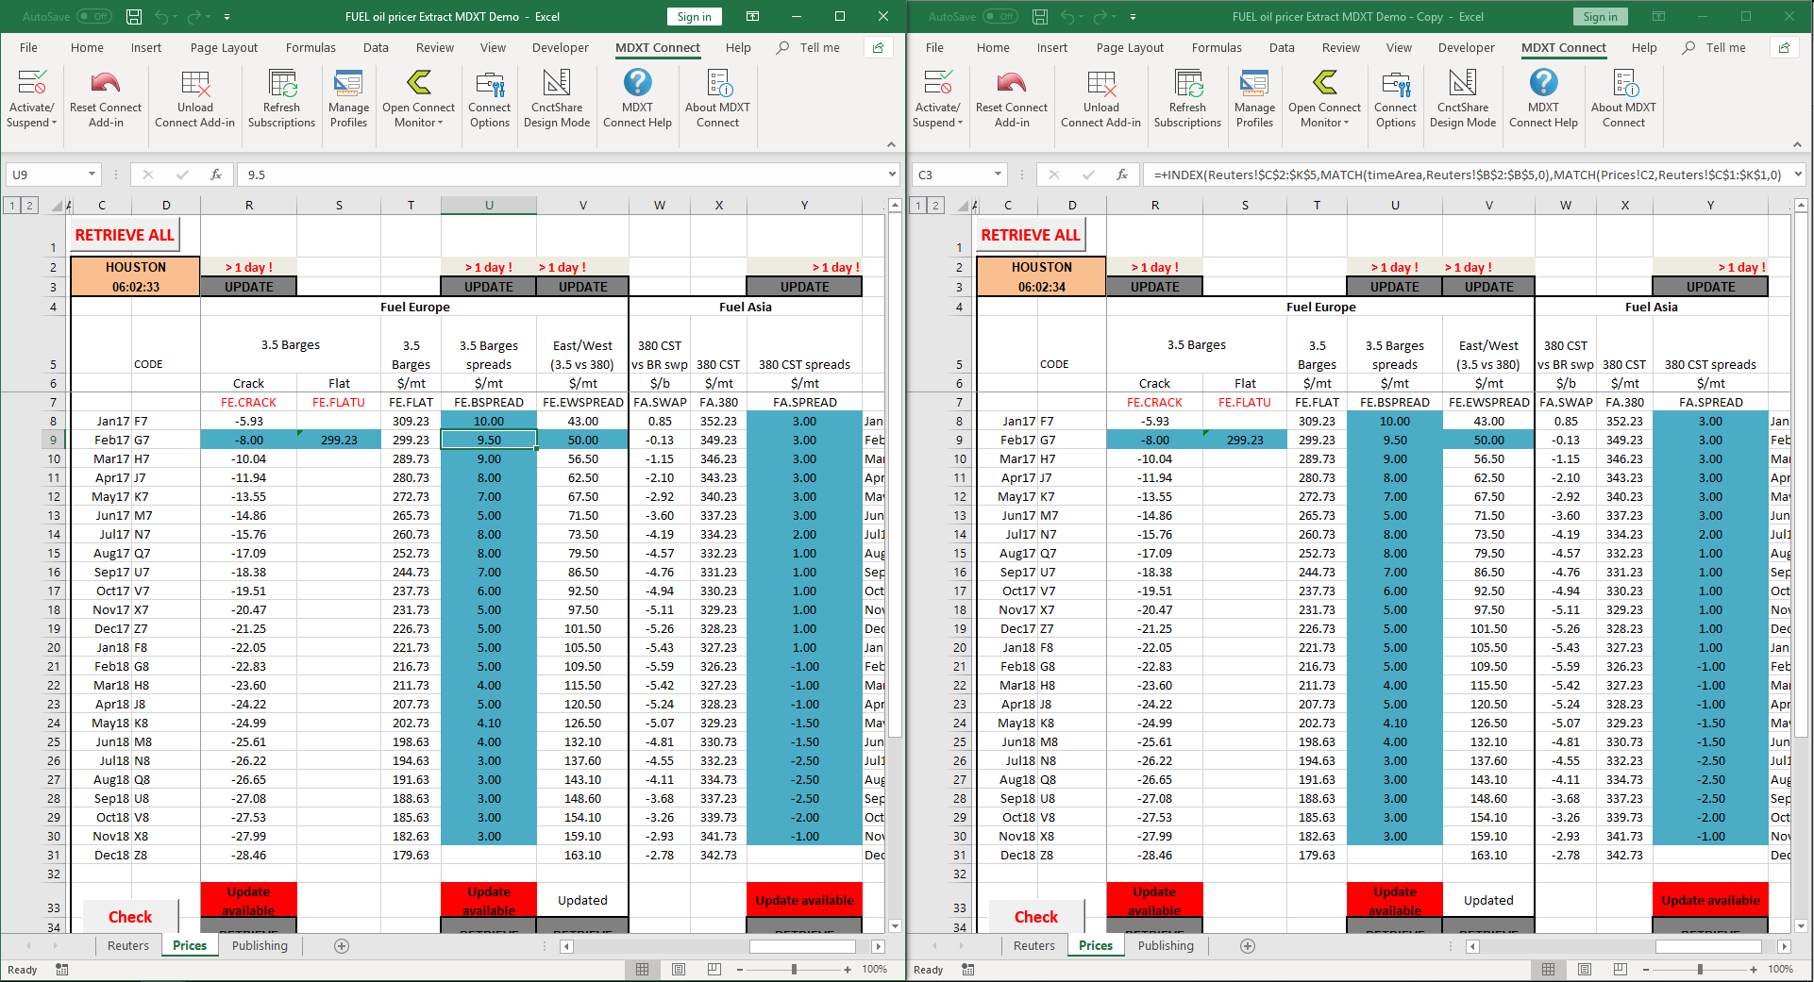Click Unload Connect Add-in in left window
Image resolution: width=1814 pixels, height=982 pixels.
pyautogui.click(x=194, y=98)
